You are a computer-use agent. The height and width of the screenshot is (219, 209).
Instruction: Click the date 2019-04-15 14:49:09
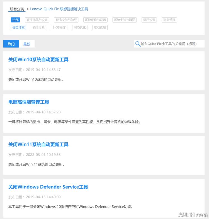pyautogui.click(x=43, y=197)
